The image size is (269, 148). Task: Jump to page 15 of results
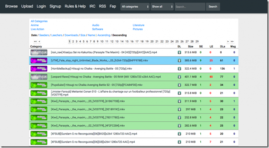tap(127, 41)
